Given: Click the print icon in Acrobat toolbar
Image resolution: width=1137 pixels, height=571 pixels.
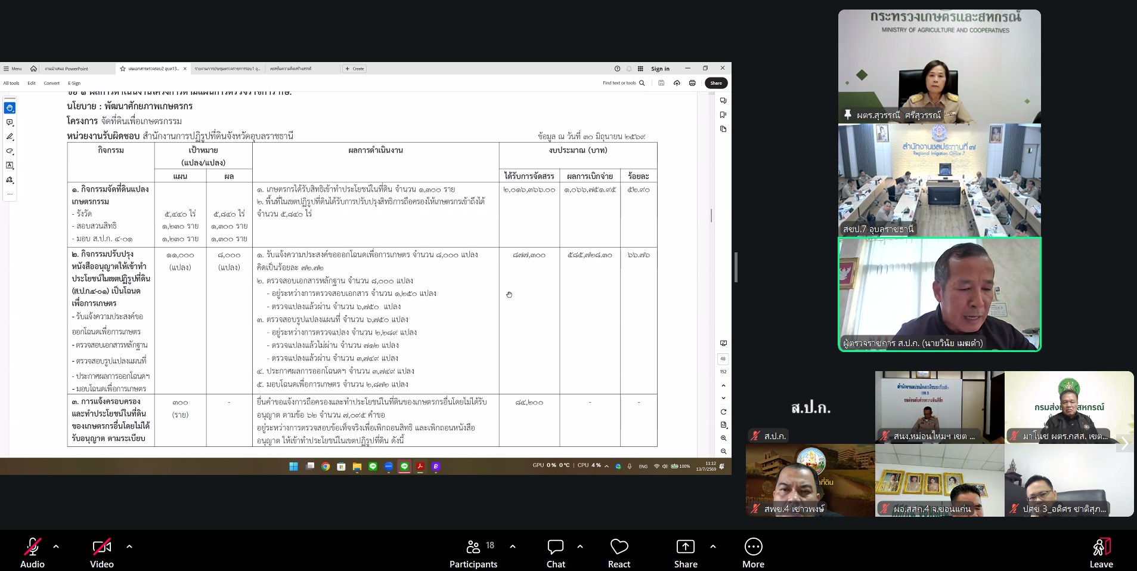Looking at the screenshot, I should coord(692,83).
